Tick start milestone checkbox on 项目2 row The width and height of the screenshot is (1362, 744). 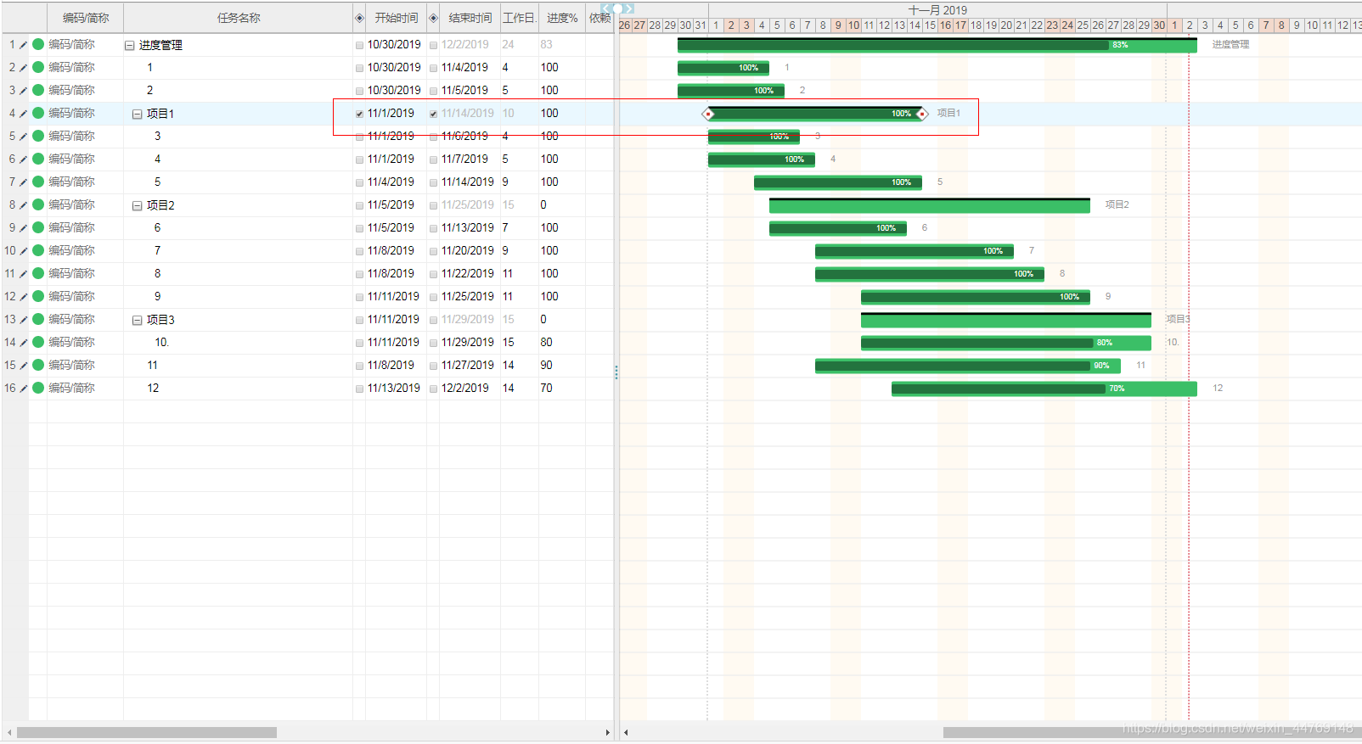pyautogui.click(x=359, y=205)
